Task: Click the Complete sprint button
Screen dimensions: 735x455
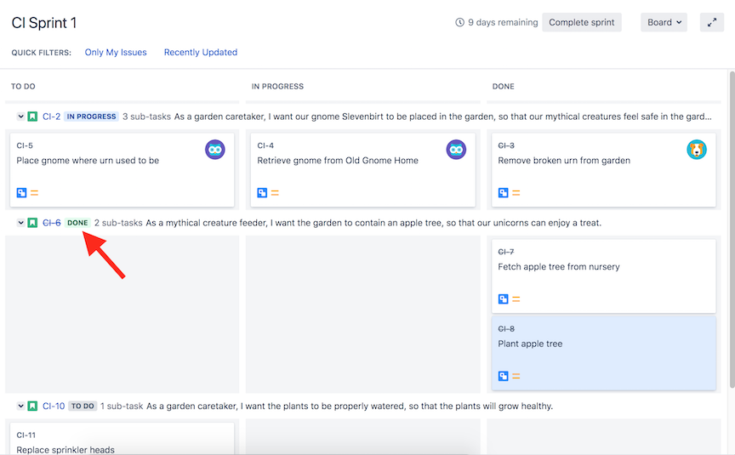Action: [582, 22]
